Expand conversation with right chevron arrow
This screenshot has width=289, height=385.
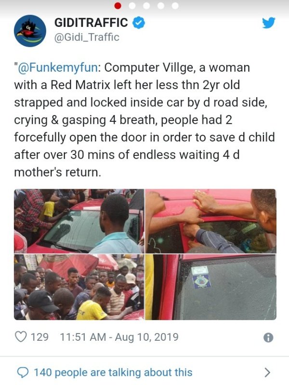[x=267, y=372]
